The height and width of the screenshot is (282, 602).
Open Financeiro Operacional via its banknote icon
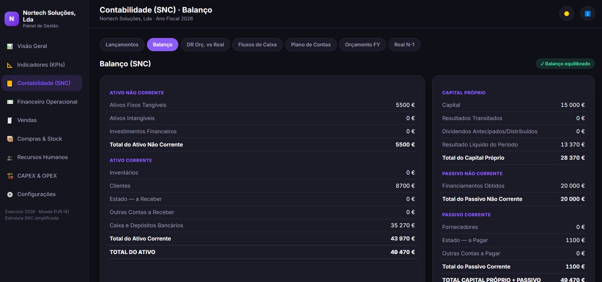(x=10, y=102)
